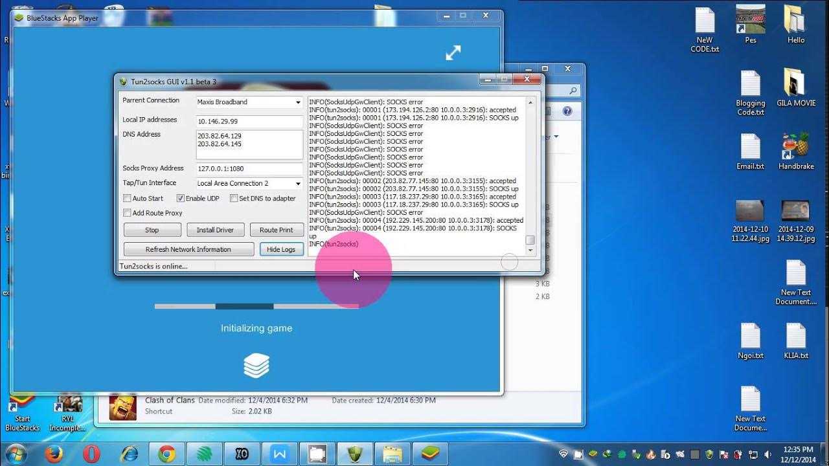This screenshot has height=466, width=829.
Task: Click the Socks Proxy Address field
Action: [x=249, y=169]
